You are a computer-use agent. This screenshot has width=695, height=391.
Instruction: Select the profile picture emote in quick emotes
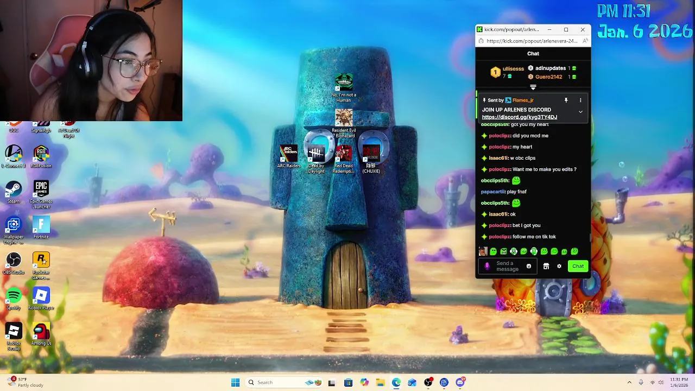click(483, 251)
